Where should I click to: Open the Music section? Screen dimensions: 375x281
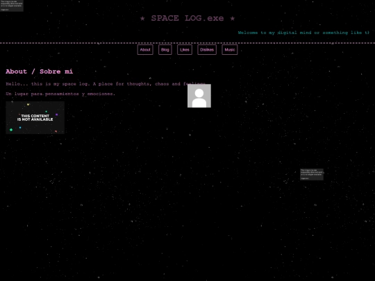coord(230,50)
